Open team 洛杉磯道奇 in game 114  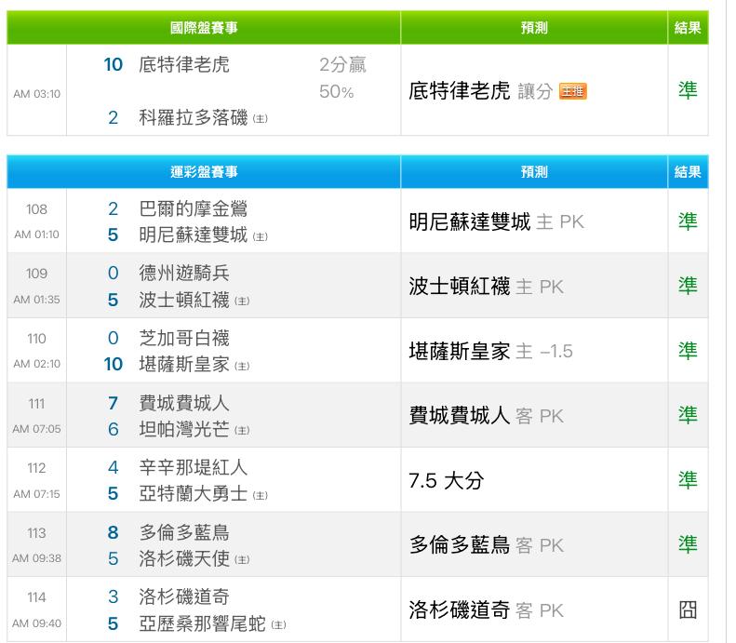184,597
